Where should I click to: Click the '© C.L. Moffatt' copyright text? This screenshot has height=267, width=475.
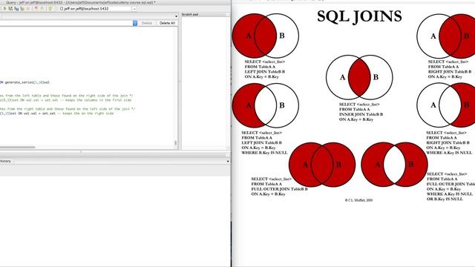(x=358, y=200)
